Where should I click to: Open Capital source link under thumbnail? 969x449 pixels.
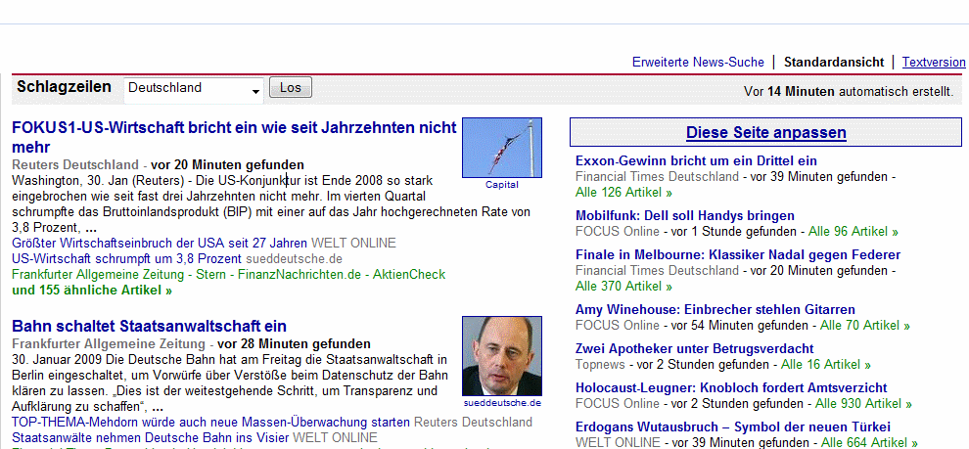pyautogui.click(x=502, y=185)
